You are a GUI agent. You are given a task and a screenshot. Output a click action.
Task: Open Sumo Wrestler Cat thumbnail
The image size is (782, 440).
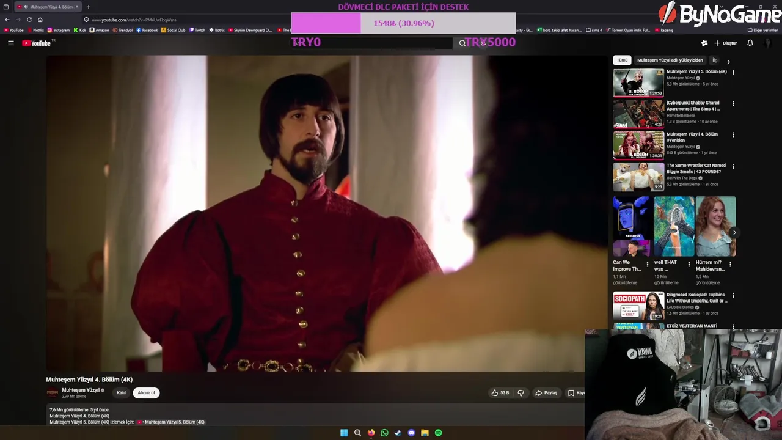click(638, 176)
